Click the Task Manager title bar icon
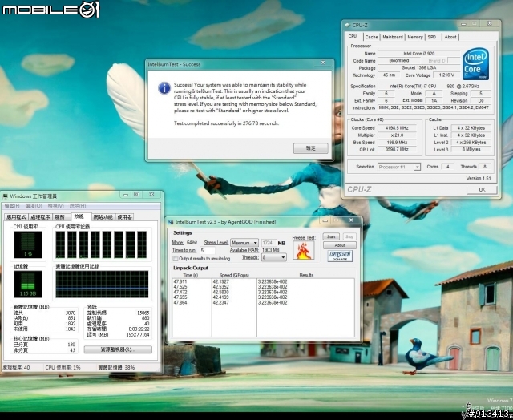Screen dimensions: 513x420 (x=6, y=196)
